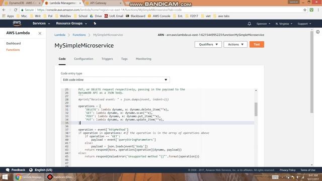Open Bandicam from the taskbar
Image resolution: width=322 pixels, height=181 pixels.
(60, 177)
